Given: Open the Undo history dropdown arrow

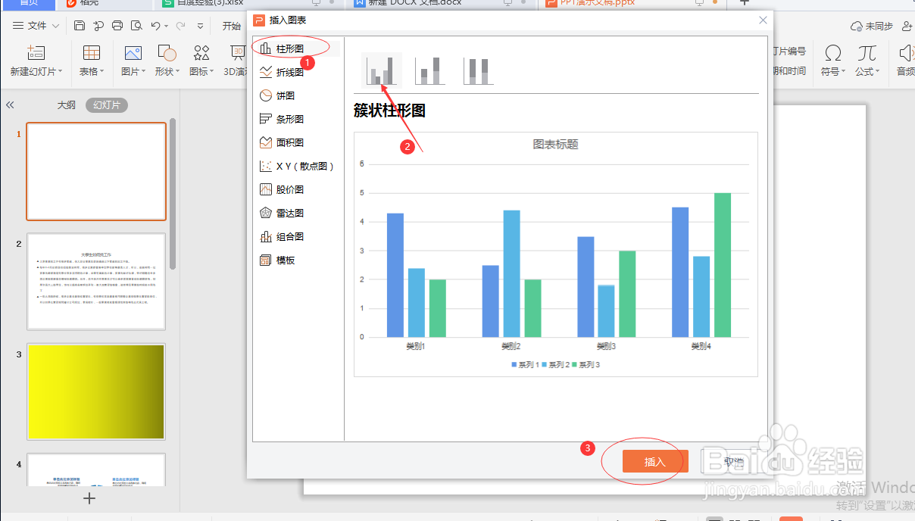Looking at the screenshot, I should coord(167,27).
